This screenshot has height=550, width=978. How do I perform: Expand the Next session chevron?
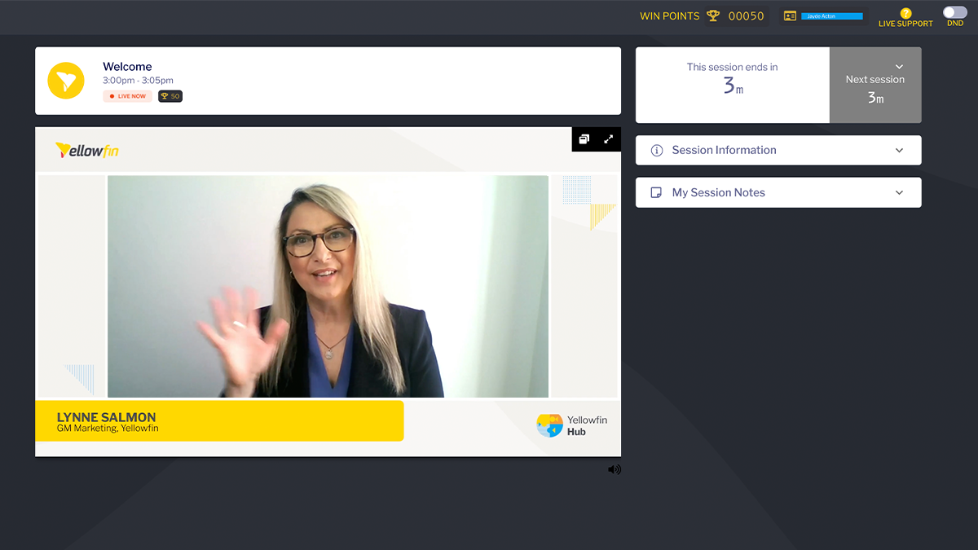coord(899,67)
